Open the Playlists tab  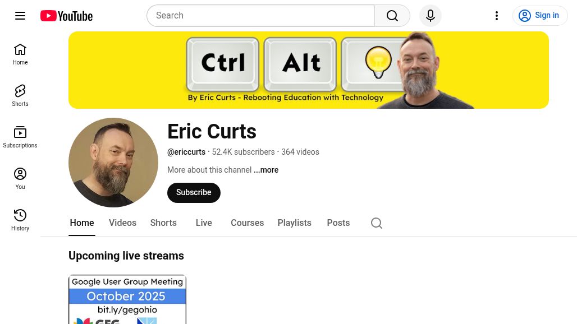tap(294, 223)
